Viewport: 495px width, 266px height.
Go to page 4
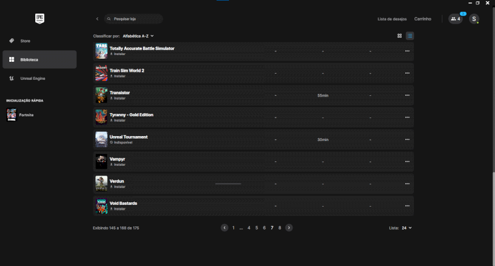click(249, 228)
